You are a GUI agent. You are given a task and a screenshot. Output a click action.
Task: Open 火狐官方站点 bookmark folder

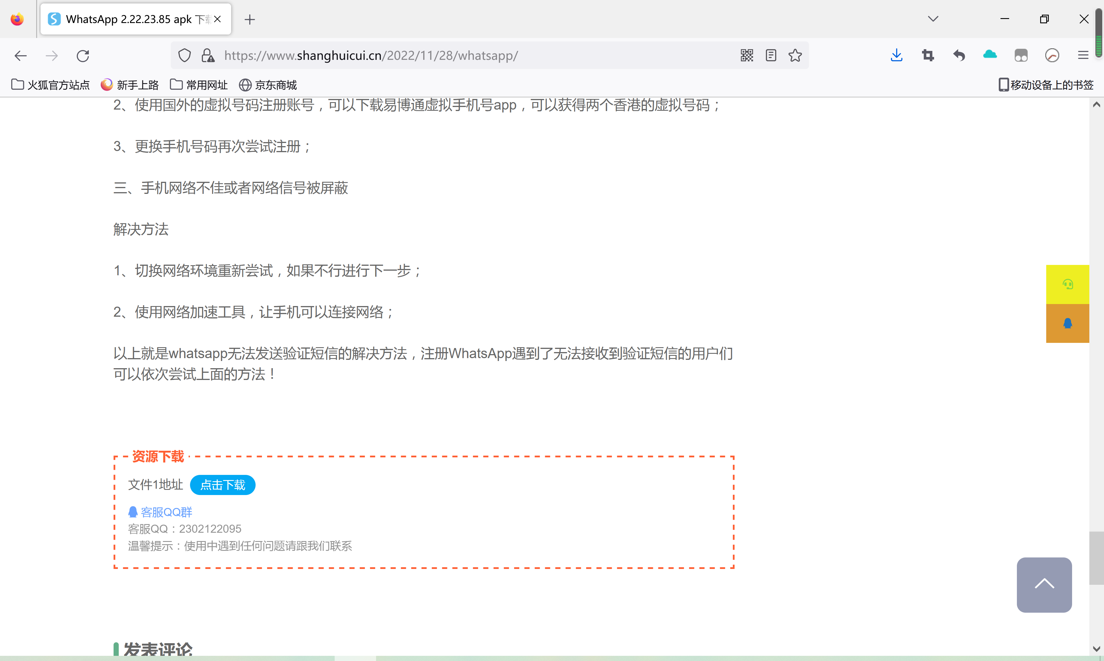[50, 85]
